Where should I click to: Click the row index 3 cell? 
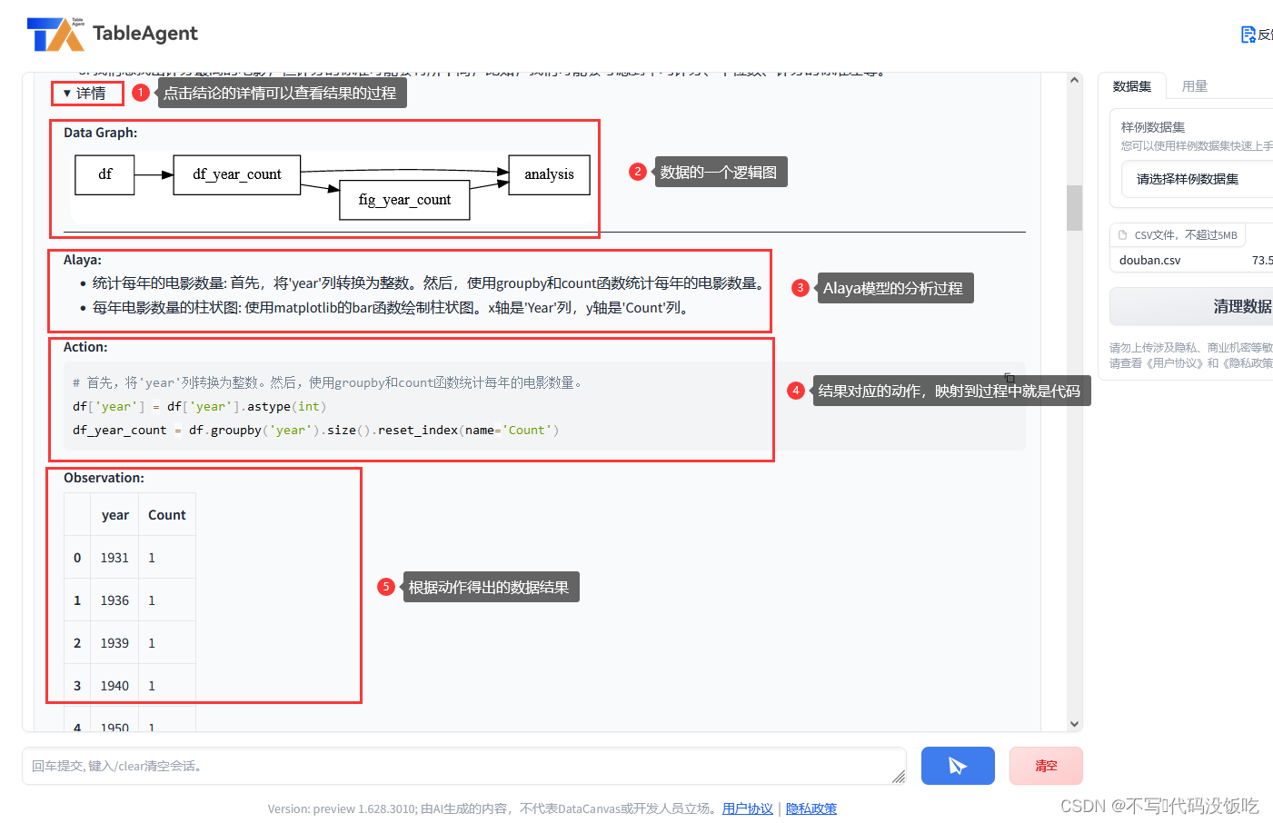coord(77,686)
